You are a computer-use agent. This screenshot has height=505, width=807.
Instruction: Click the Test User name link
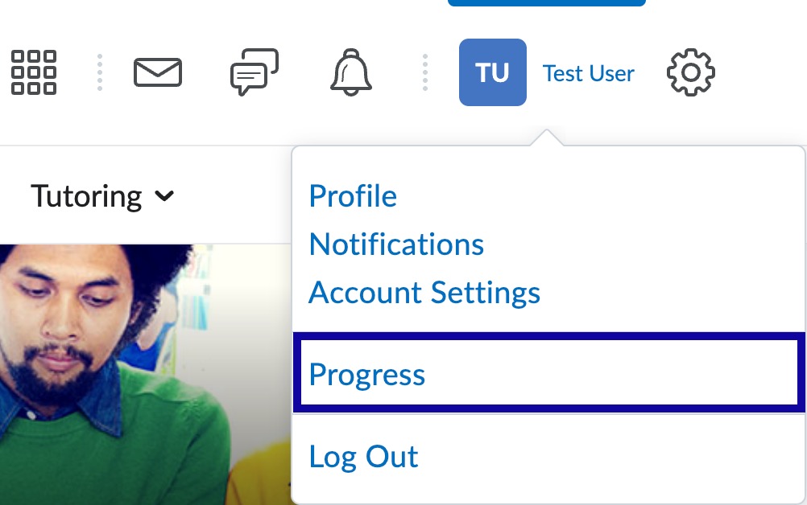point(588,73)
